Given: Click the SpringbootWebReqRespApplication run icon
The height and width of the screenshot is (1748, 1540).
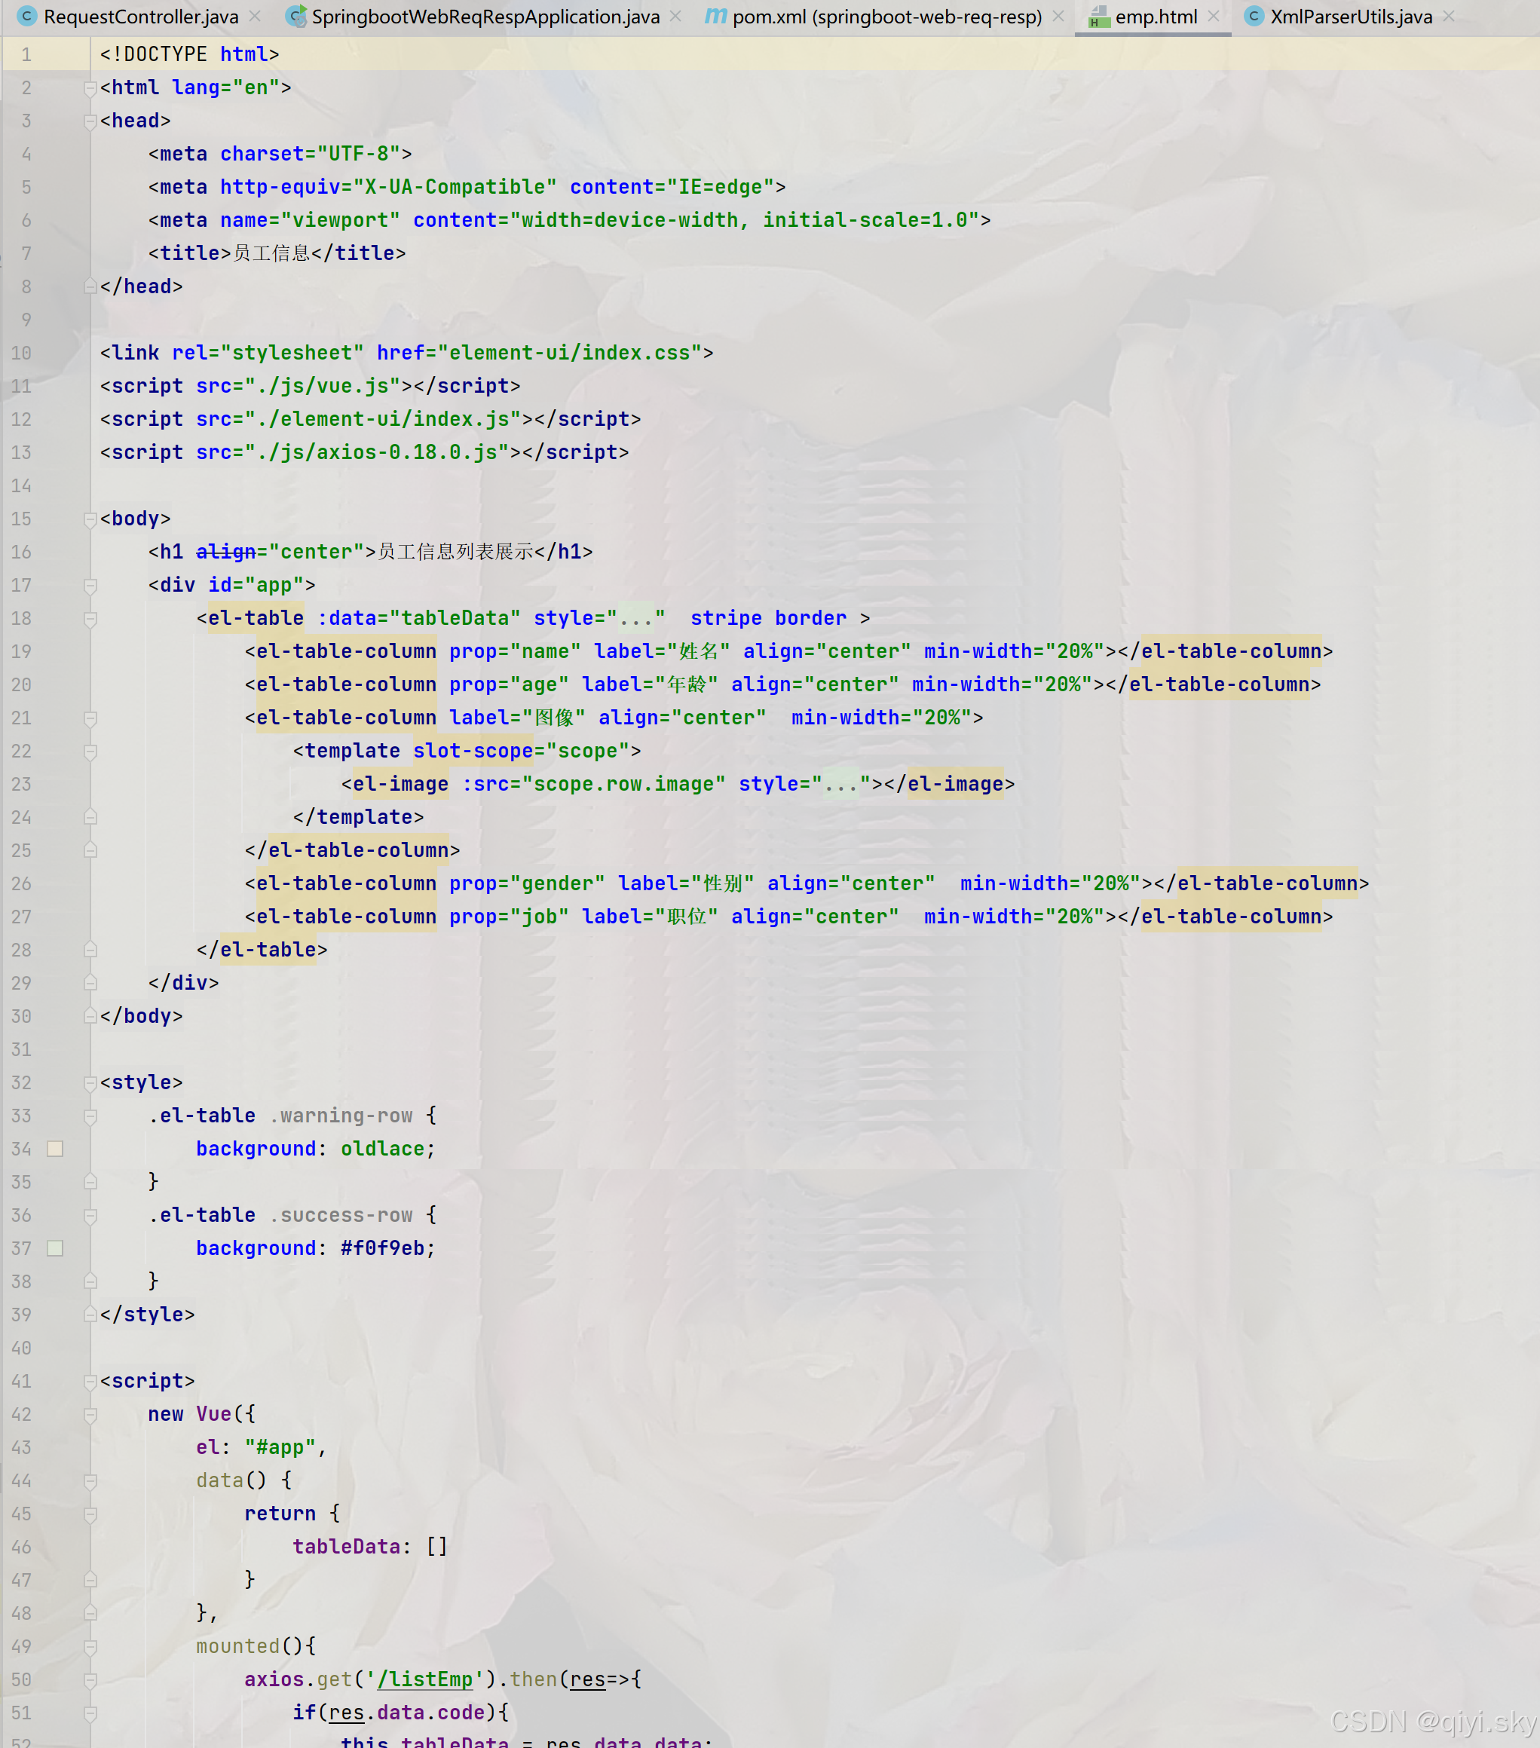Looking at the screenshot, I should tap(295, 17).
